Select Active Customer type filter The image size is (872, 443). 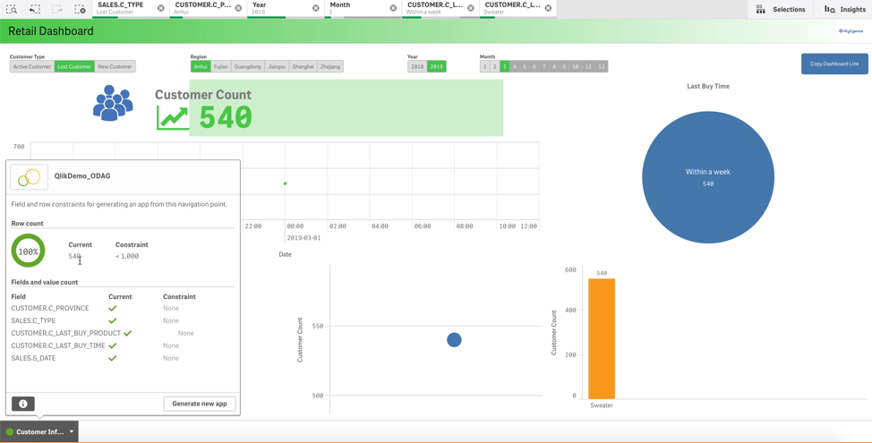(x=31, y=66)
